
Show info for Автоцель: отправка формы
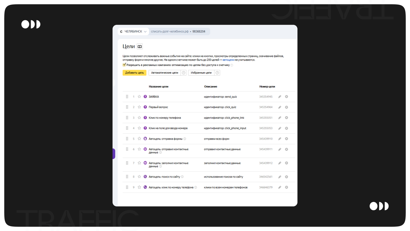point(185,139)
